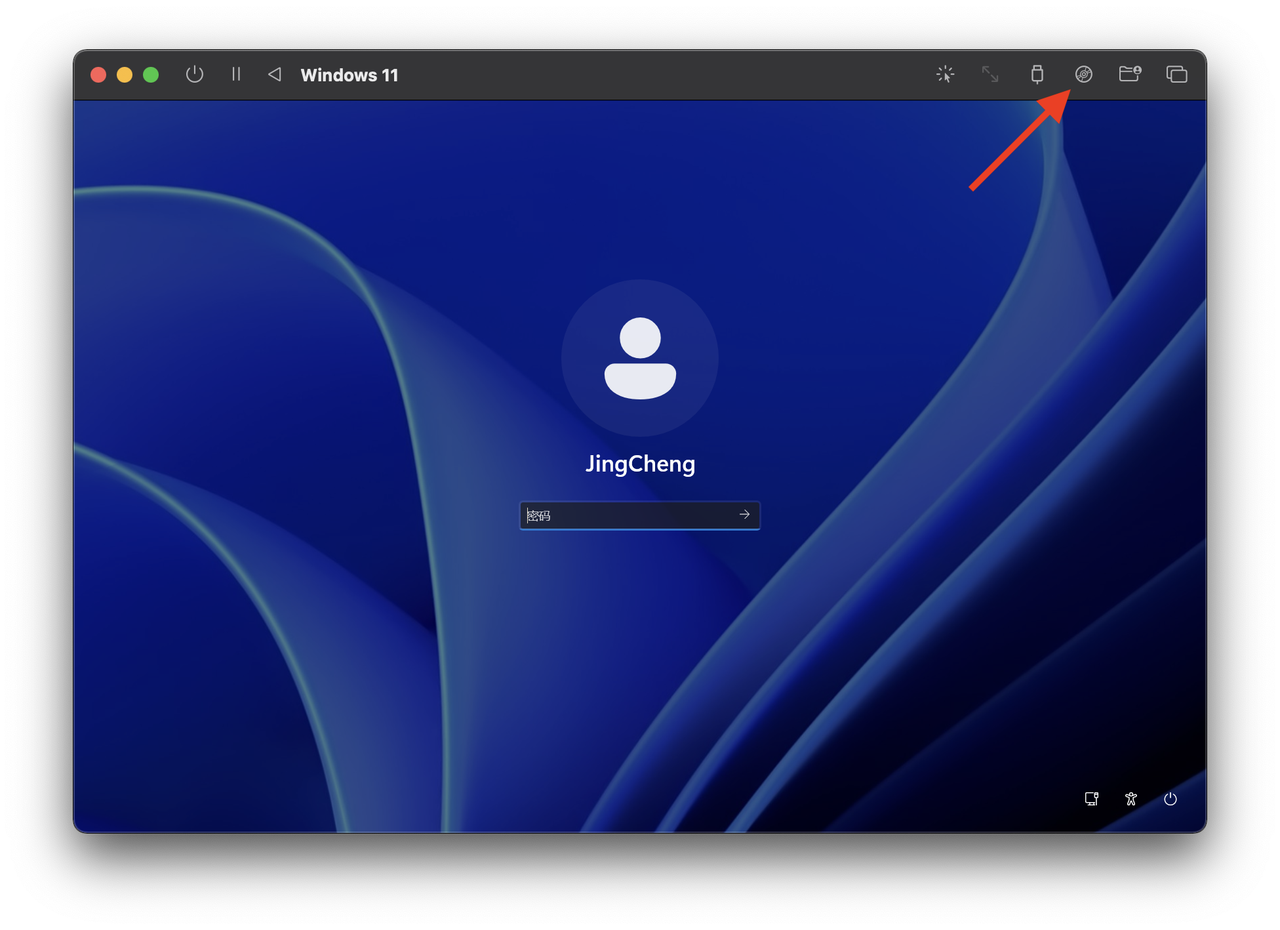Minimize the window with yellow button
Viewport: 1280px width, 930px height.
click(125, 75)
